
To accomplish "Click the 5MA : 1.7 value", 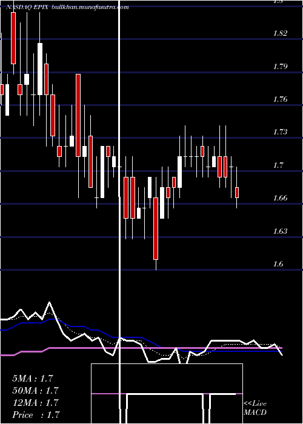I will tap(33, 379).
